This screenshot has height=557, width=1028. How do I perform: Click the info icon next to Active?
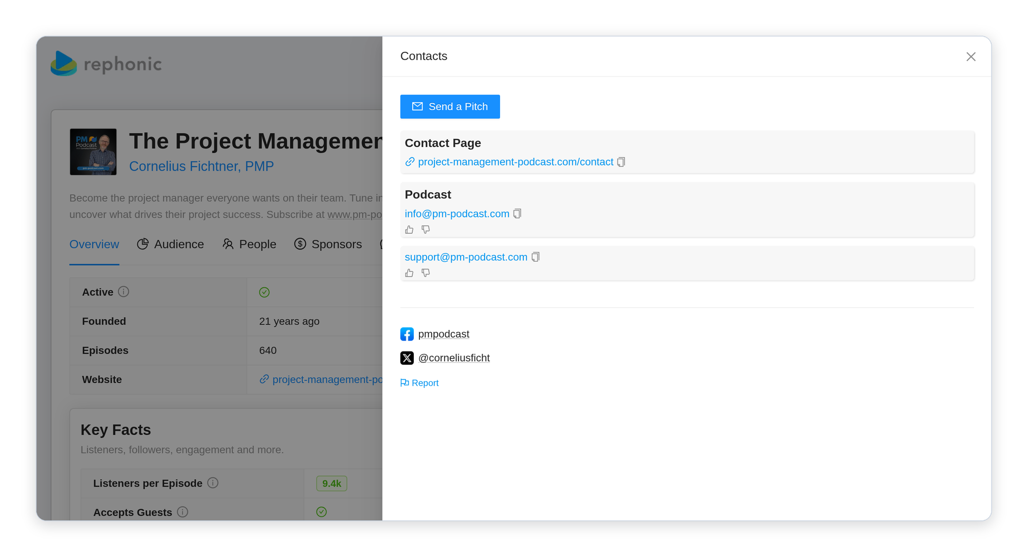[x=123, y=292]
